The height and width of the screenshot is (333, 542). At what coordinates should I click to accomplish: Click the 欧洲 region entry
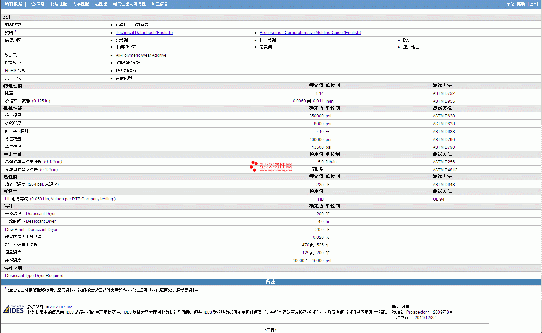407,40
